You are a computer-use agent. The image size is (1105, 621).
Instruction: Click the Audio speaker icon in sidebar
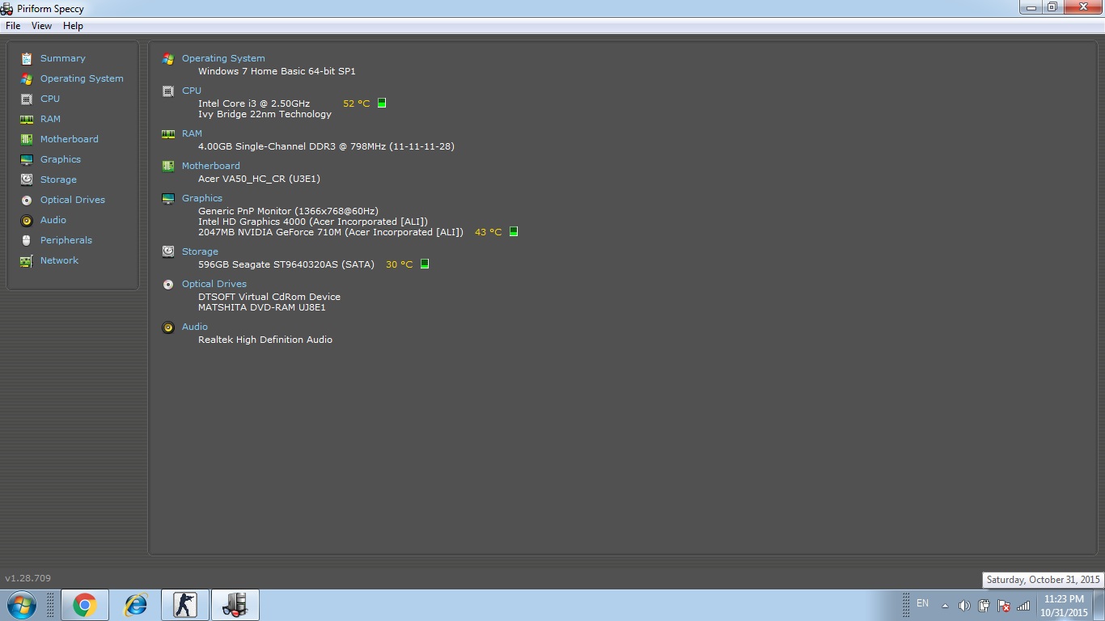27,220
